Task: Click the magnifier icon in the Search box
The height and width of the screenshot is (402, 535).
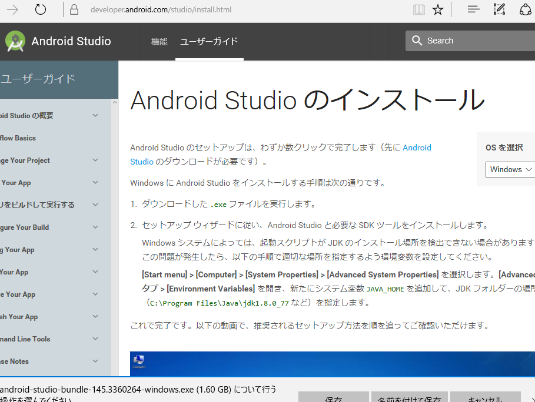Action: point(417,41)
